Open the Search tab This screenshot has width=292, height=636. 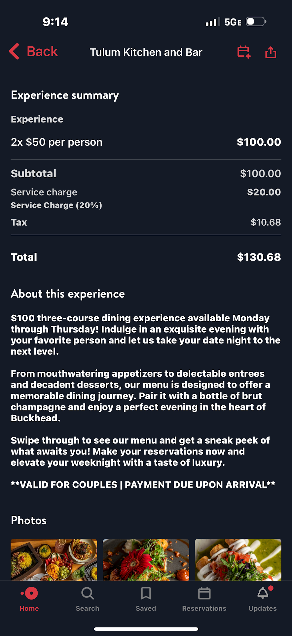tap(88, 599)
